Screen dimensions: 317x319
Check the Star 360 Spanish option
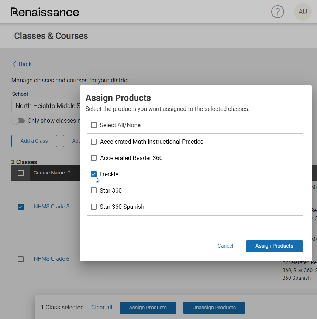[x=94, y=207]
